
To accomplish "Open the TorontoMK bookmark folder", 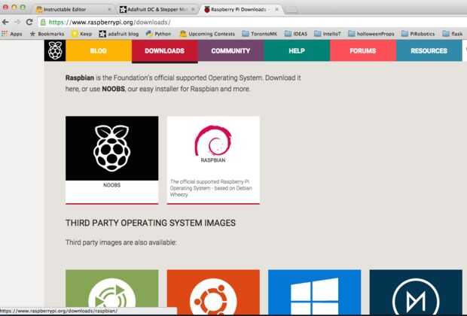I will [x=259, y=34].
